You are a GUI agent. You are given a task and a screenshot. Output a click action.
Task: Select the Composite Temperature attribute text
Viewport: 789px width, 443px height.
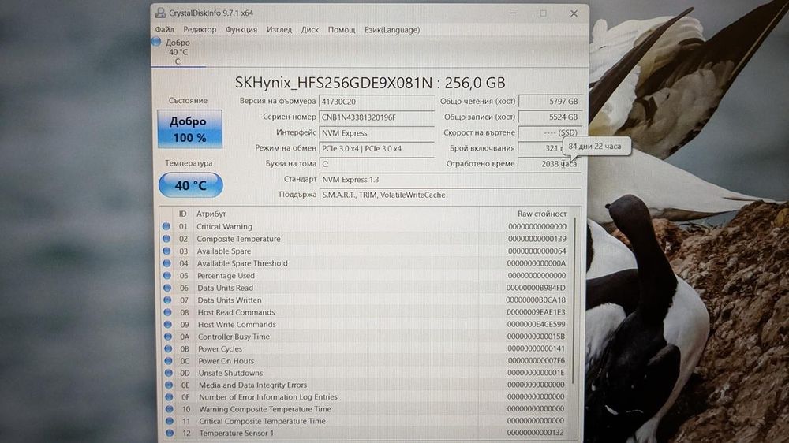pos(238,239)
